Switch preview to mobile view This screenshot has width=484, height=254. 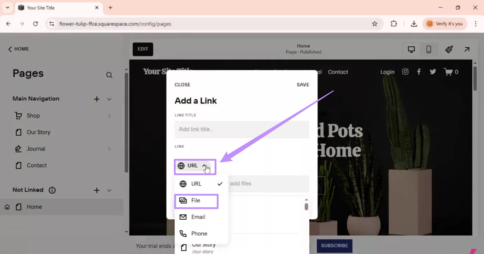(x=429, y=49)
